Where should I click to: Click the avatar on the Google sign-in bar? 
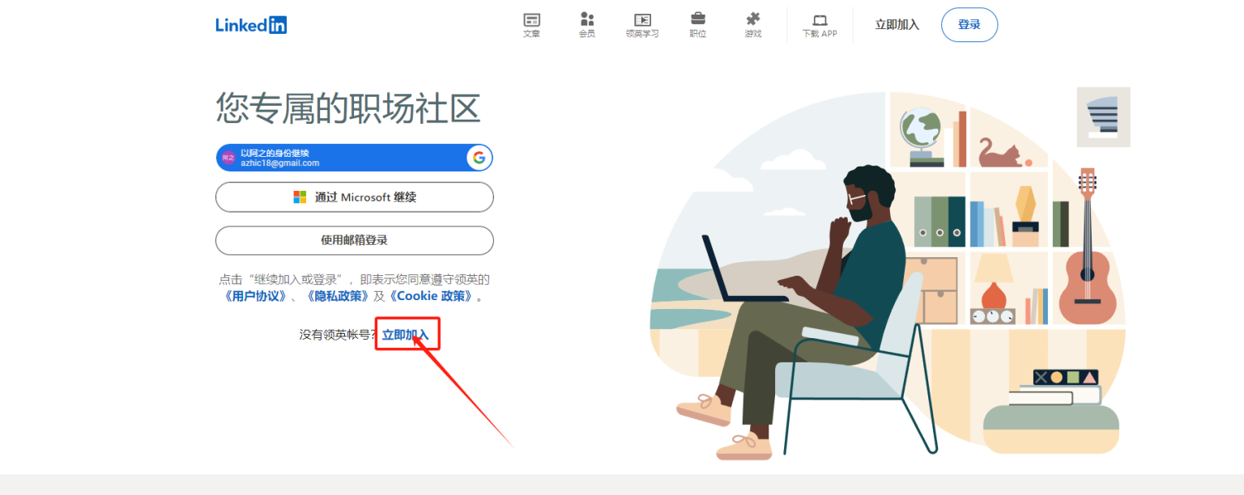(227, 158)
